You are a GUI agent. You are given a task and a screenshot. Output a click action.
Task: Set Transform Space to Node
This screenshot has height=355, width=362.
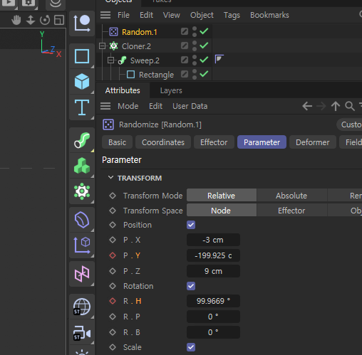[221, 211]
